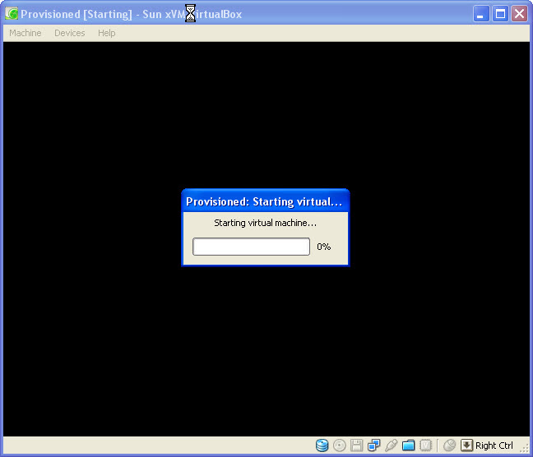Minimize the VirtualBox window
533x457 pixels.
coord(481,14)
